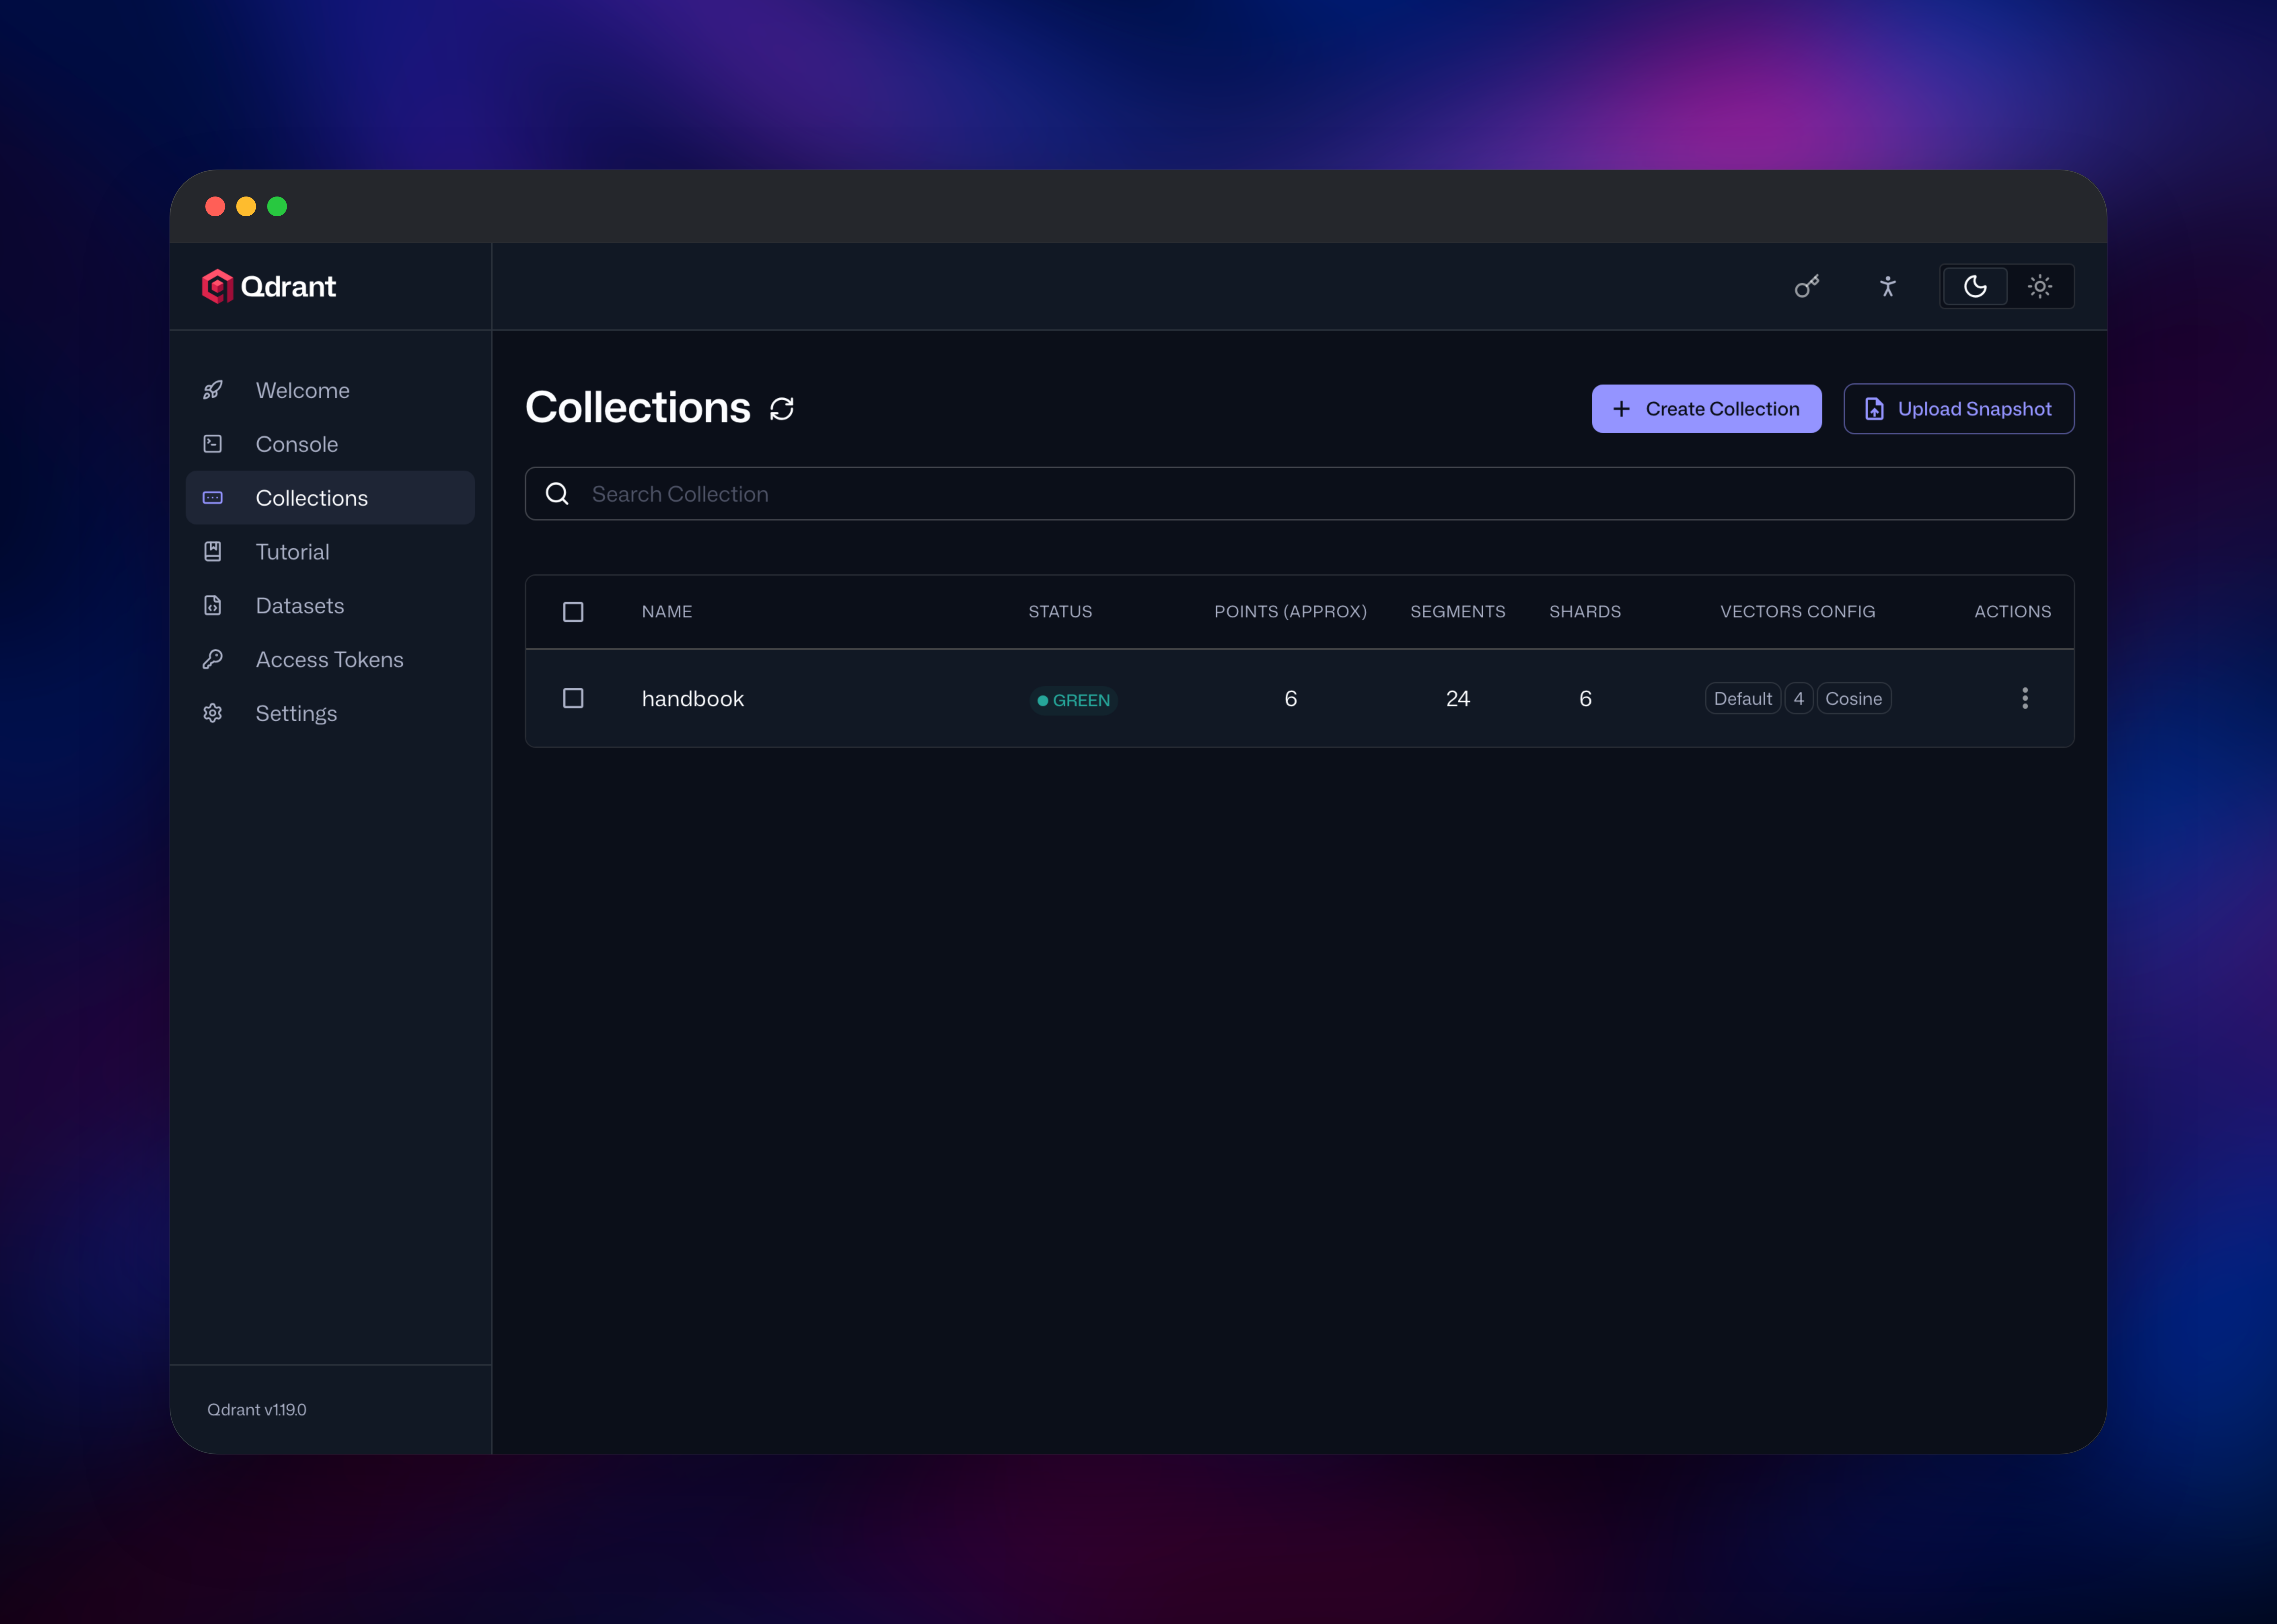
Task: Click the Welcome rocket icon
Action: pyautogui.click(x=213, y=390)
